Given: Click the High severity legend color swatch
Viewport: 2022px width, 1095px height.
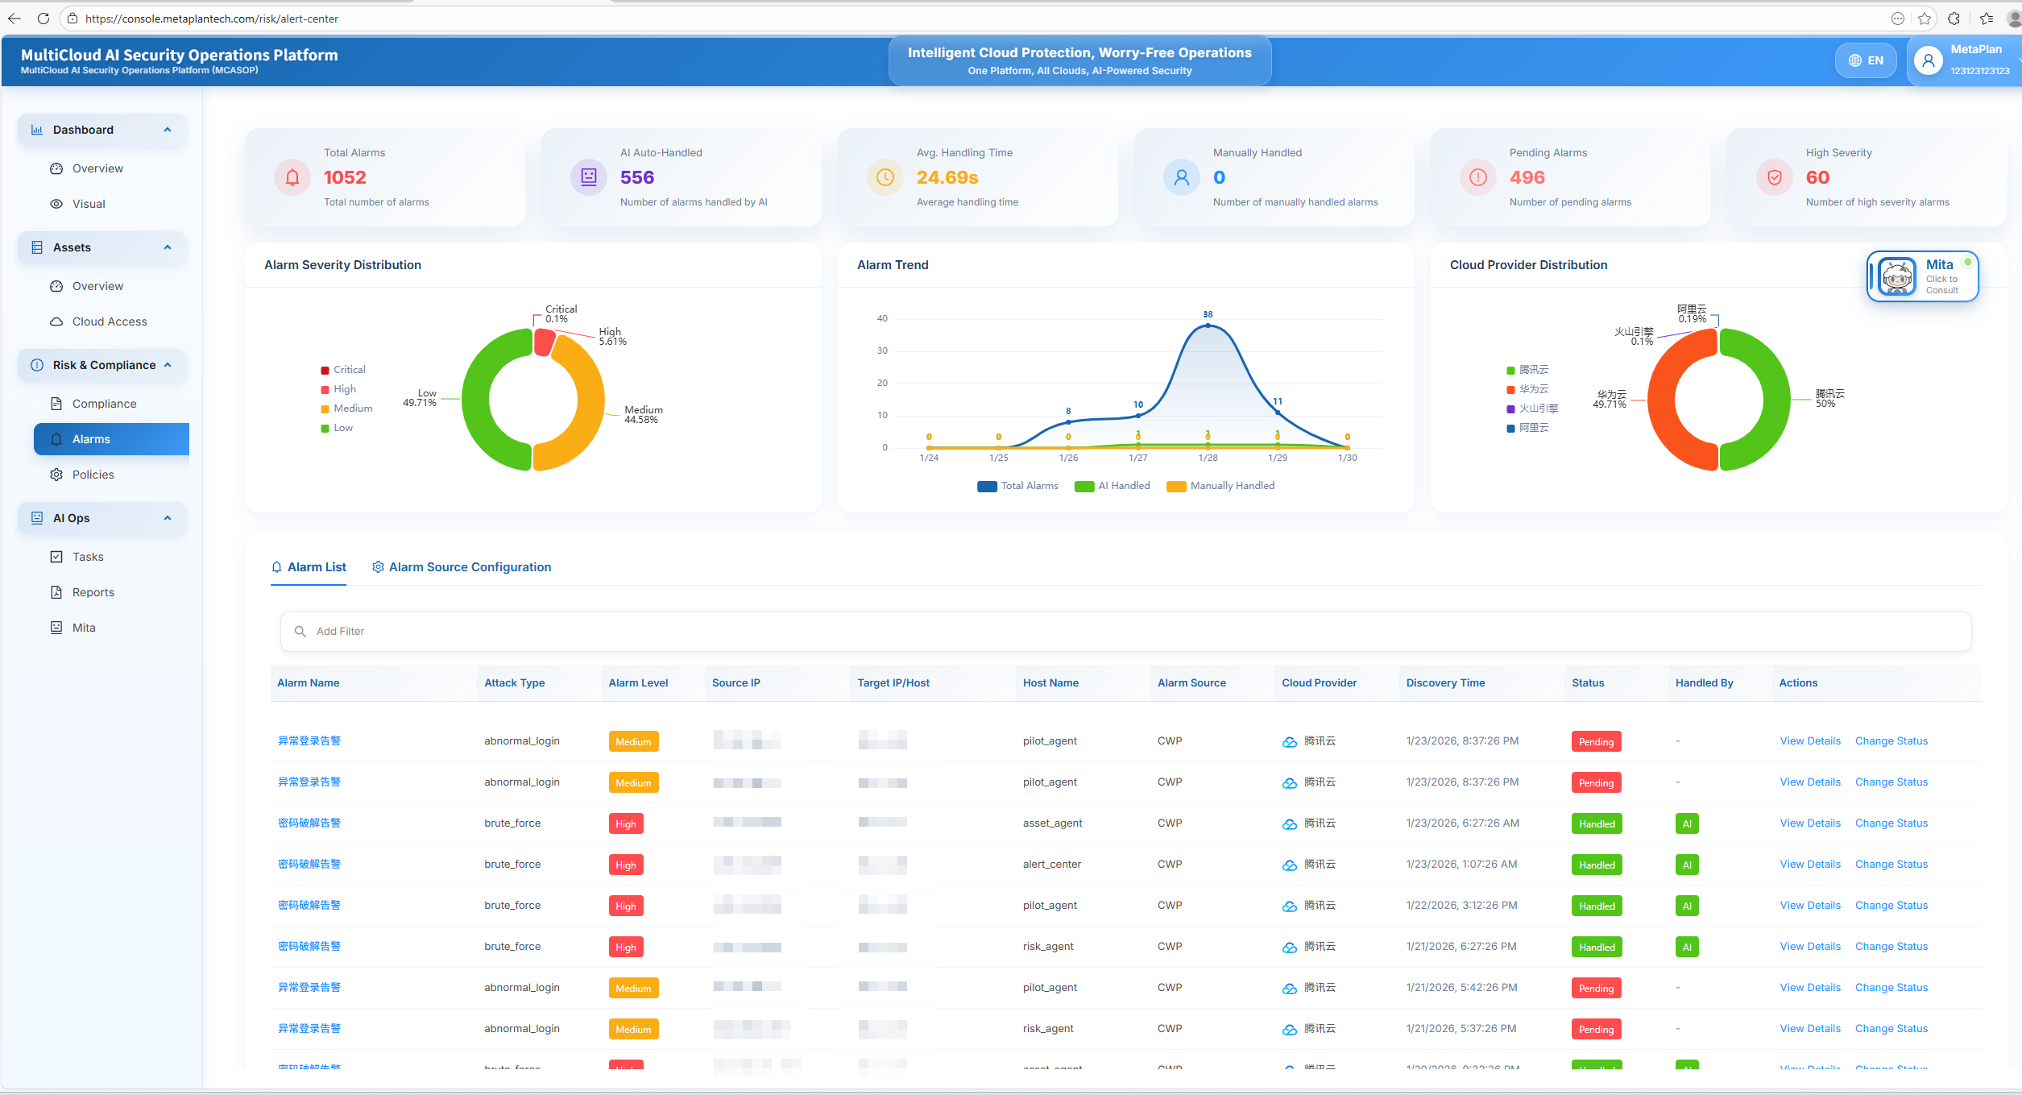Looking at the screenshot, I should 325,388.
